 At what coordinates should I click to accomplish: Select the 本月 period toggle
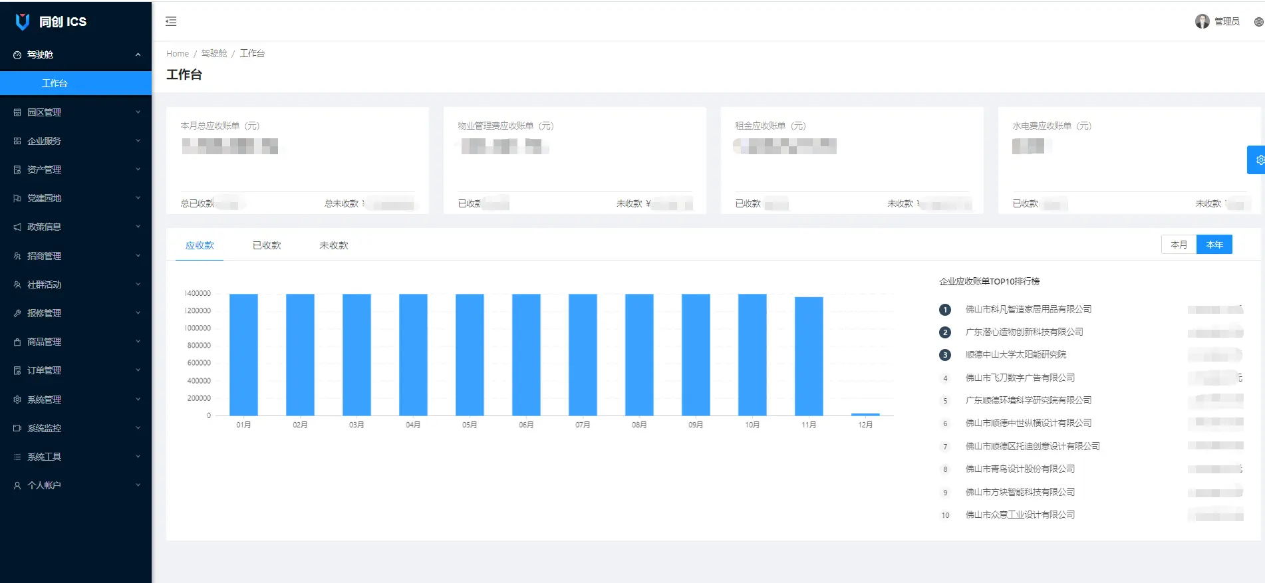point(1179,245)
